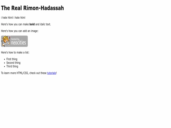Click the neocities wordmark in the badge
171x128 pixels.
[x=19, y=43]
